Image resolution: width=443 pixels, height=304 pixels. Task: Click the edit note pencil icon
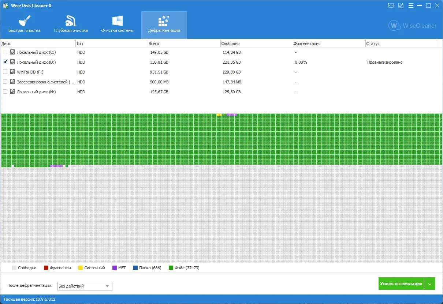pos(401,5)
